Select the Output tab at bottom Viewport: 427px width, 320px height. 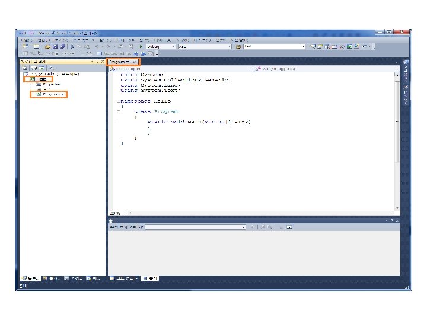(150, 279)
